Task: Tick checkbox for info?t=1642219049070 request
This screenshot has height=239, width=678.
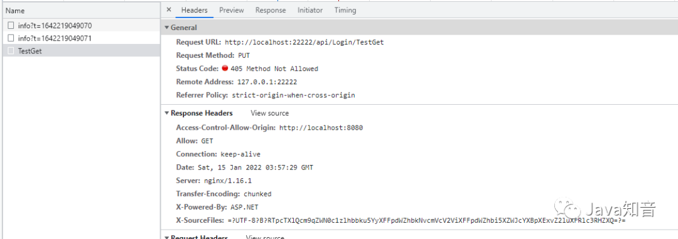Action: click(x=11, y=26)
